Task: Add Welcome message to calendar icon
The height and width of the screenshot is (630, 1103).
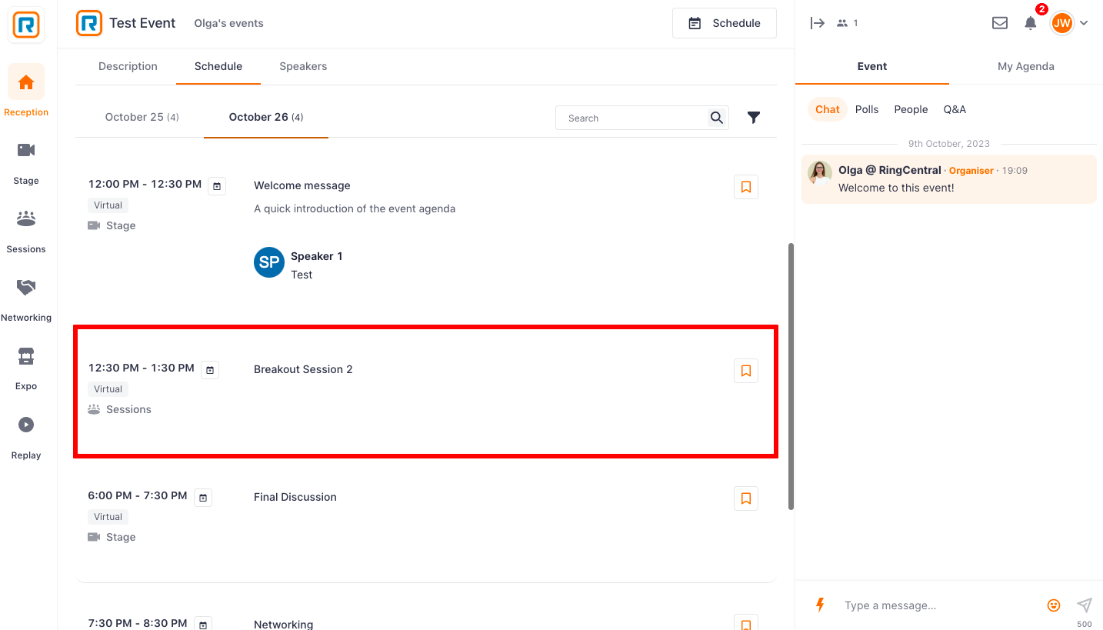Action: pos(217,186)
